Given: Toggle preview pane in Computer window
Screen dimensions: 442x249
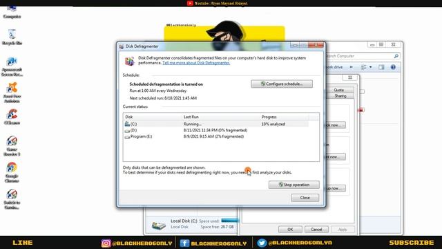Looking at the screenshot, I should (381, 67).
